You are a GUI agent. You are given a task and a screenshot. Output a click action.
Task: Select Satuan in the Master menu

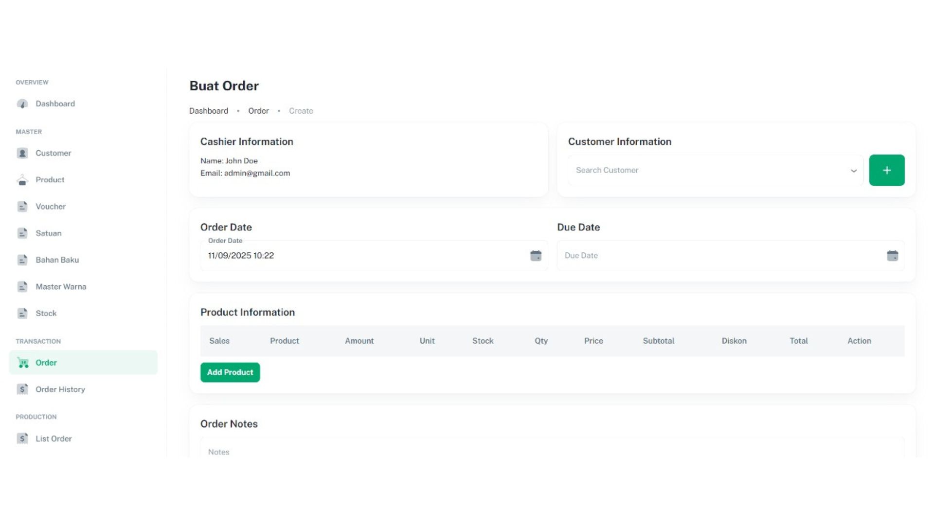49,233
